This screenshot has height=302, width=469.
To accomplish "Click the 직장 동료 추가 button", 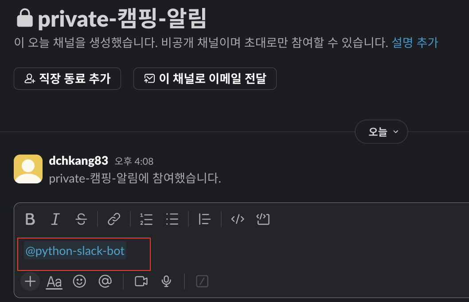I will 67,79.
